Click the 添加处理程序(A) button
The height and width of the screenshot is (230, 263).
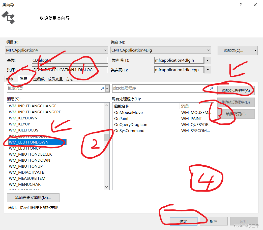click(x=236, y=90)
